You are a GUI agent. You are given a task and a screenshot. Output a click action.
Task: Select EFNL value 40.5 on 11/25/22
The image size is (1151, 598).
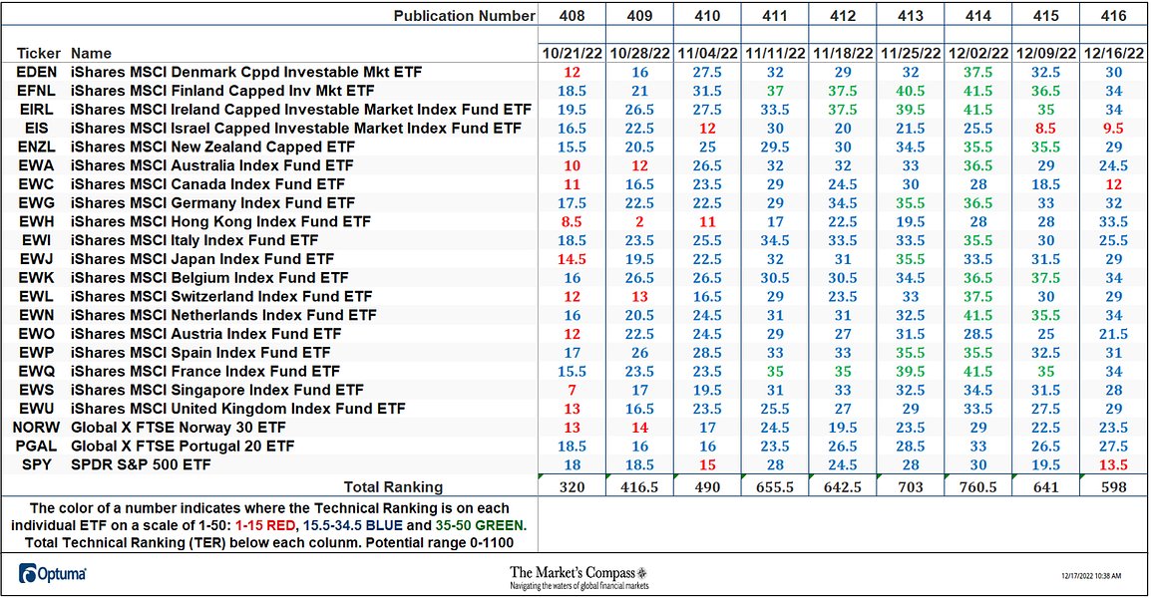coord(911,91)
